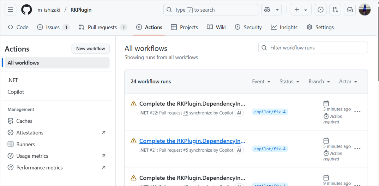Click the Usage metrics meter icon
Image resolution: width=379 pixels, height=186 pixels.
tap(10, 156)
